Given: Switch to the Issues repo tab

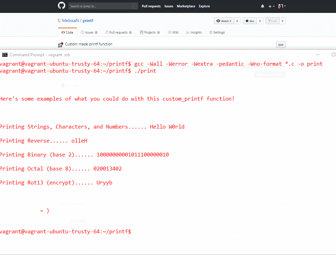Looking at the screenshot, I should click(89, 32).
